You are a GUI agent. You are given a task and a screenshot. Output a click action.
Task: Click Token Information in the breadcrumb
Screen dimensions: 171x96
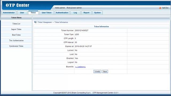pos(61,22)
